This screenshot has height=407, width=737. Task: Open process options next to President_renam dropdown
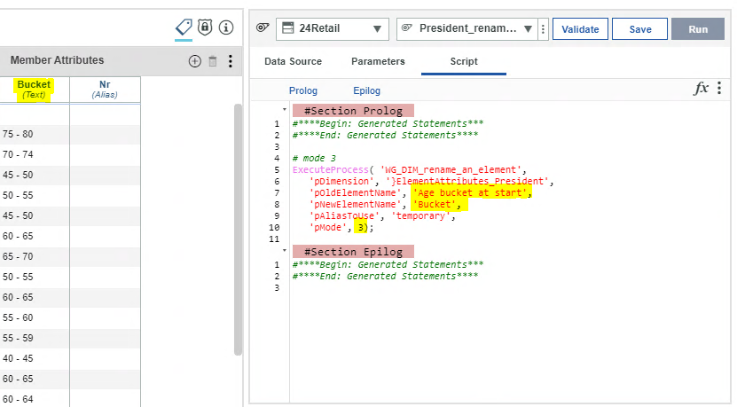(544, 29)
